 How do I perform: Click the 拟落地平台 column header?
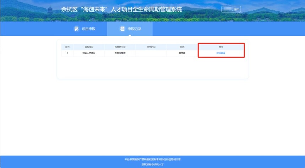(x=120, y=47)
